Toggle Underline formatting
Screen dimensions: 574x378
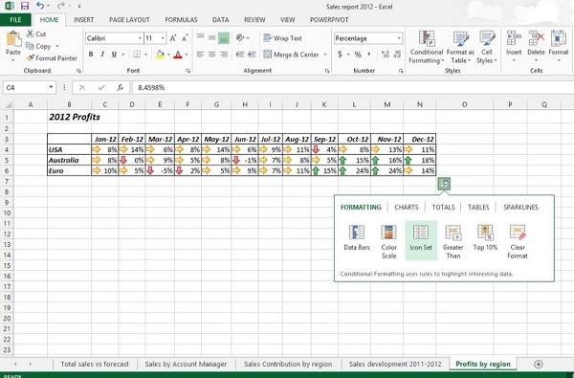[114, 55]
